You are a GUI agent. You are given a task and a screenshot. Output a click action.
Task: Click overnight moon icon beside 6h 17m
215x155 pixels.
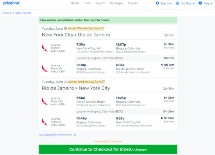click(x=162, y=65)
